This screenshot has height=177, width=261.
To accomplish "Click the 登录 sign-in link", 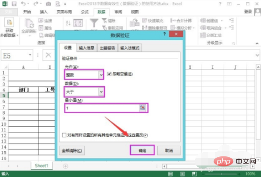I will click(248, 12).
